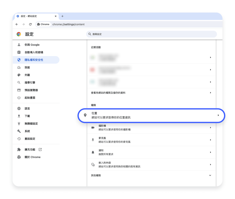Image resolution: width=235 pixels, height=199 pixels.
Task: Click the globe icon for 語言
Action: point(19,108)
